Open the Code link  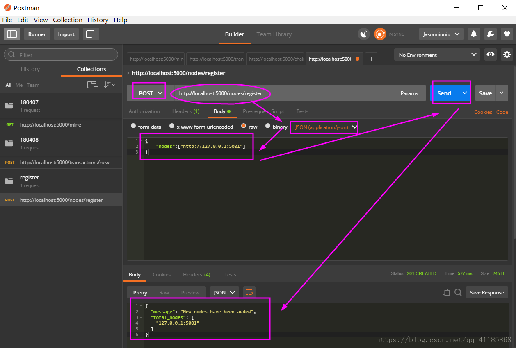pos(502,112)
